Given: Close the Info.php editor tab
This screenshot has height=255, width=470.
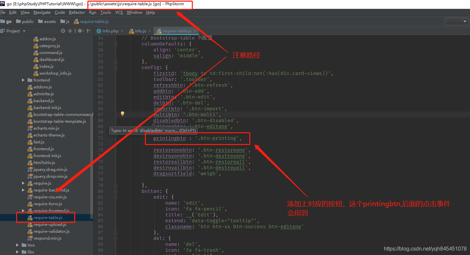Looking at the screenshot, I should [122, 31].
